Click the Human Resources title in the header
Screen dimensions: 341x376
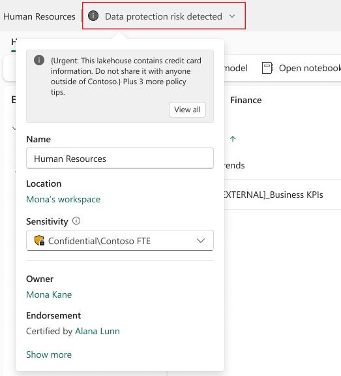[39, 16]
